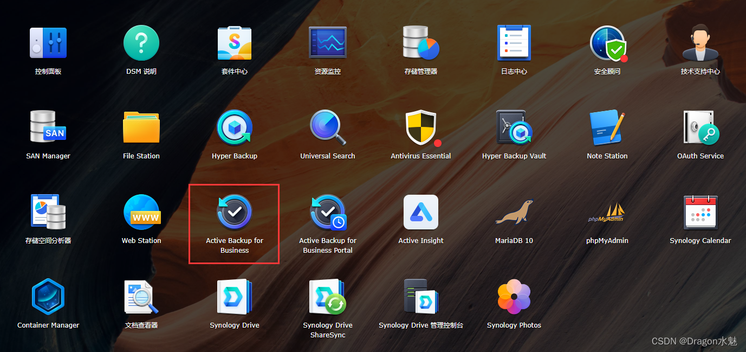Click the 'Container Manager' label text

[x=48, y=325]
